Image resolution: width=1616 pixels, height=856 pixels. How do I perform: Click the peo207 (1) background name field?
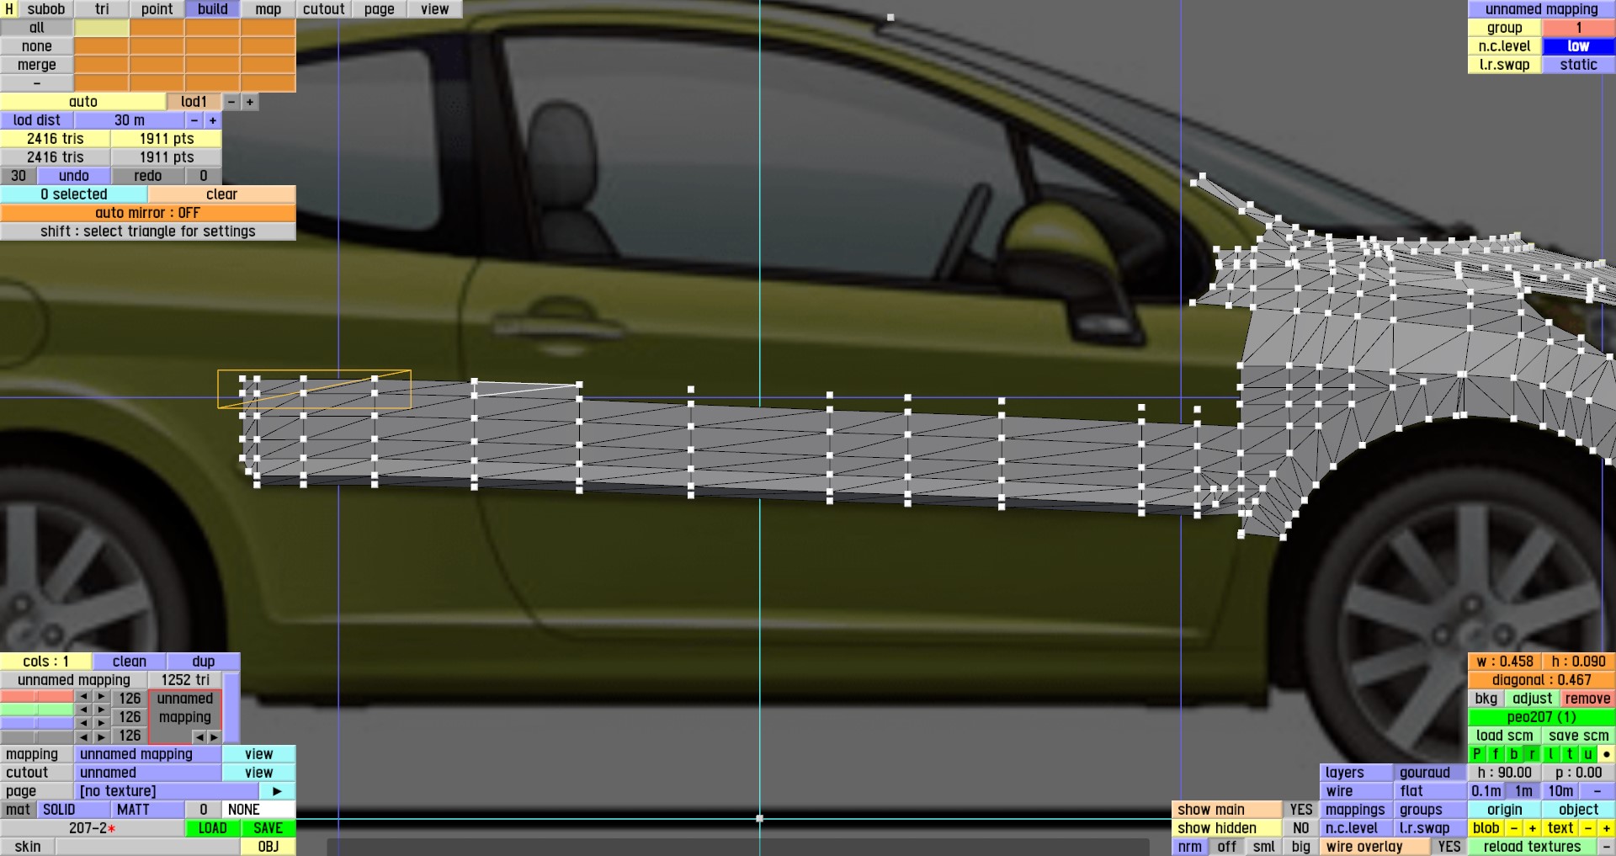click(1542, 717)
